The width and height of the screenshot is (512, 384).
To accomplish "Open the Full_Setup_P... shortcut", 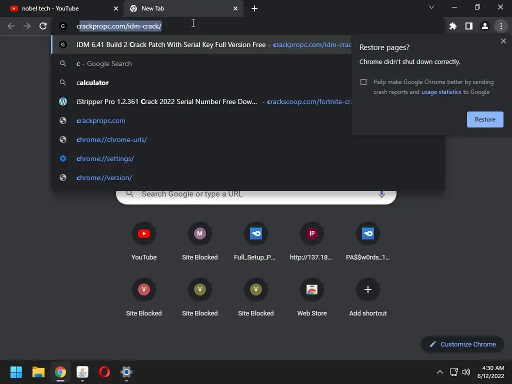I will tap(255, 241).
